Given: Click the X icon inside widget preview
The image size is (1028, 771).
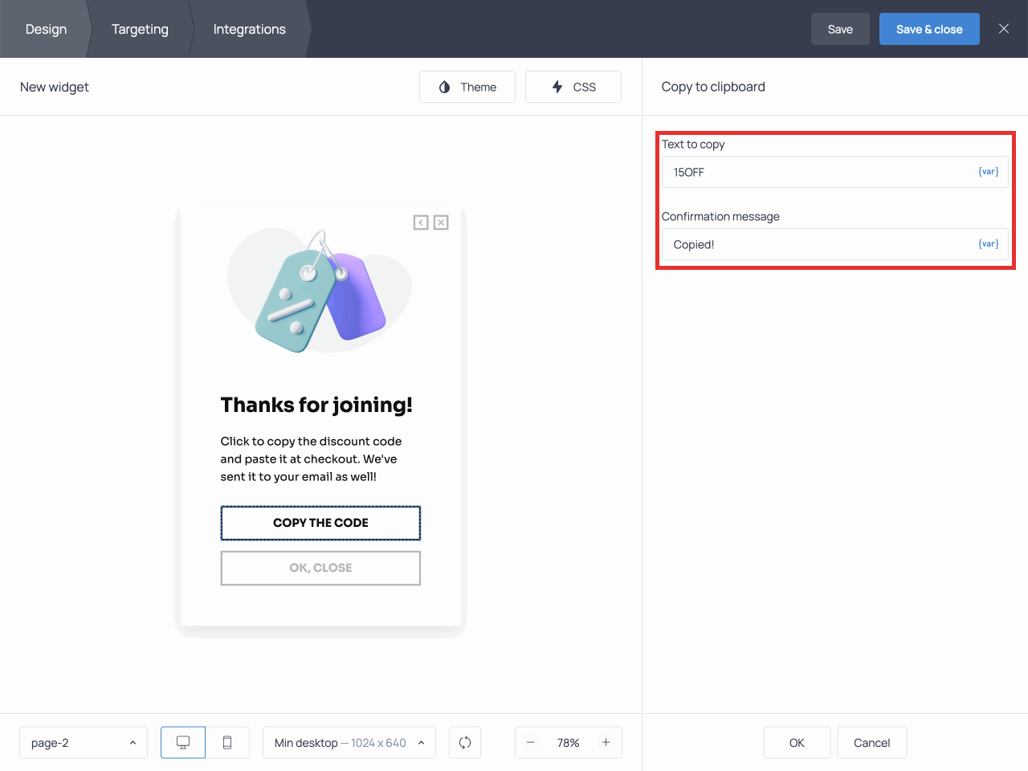Looking at the screenshot, I should [441, 222].
